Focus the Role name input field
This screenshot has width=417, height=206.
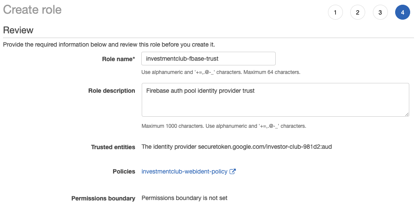pyautogui.click(x=208, y=59)
